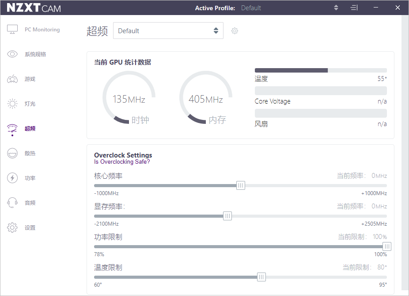Open the list menu icon in title bar
The height and width of the screenshot is (296, 409).
(354, 8)
